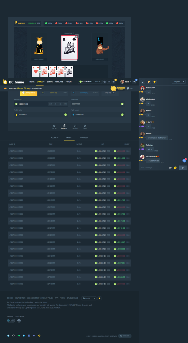
Task: Open the emoji picker in chat
Action: point(175,168)
